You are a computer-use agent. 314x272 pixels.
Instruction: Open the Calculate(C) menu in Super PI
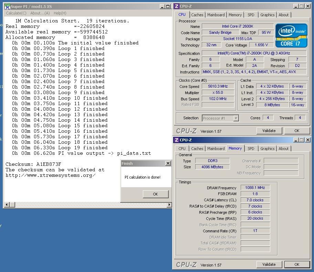tap(16, 13)
